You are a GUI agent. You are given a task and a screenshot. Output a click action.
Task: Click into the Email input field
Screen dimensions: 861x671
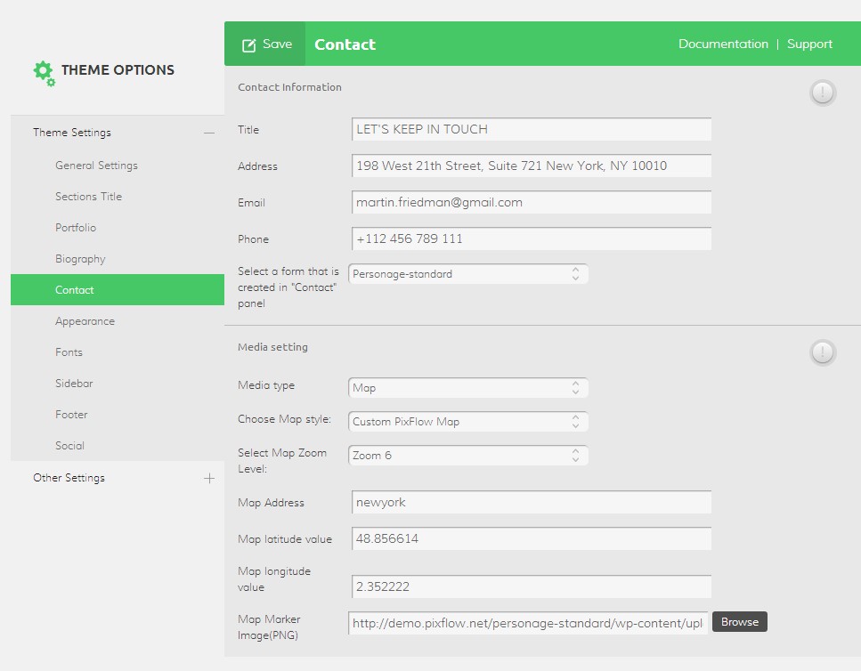tap(532, 203)
